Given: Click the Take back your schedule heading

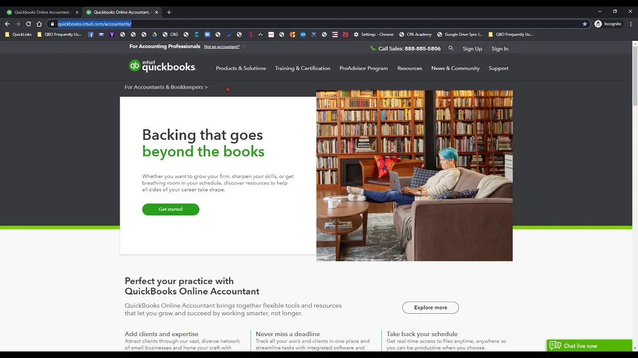Looking at the screenshot, I should click(x=422, y=334).
